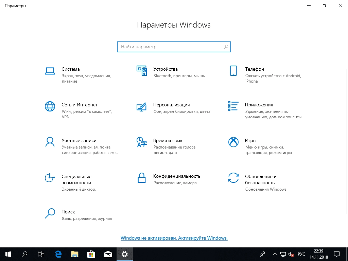Maximize or restore the Параметры window
The image size is (348, 261).
point(325,5)
